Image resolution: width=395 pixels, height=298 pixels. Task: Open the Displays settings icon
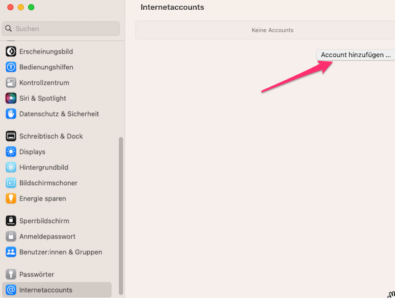click(10, 151)
